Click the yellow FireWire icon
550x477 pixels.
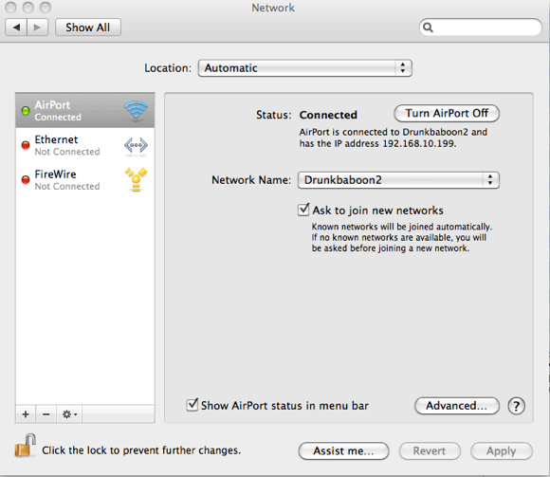[137, 179]
